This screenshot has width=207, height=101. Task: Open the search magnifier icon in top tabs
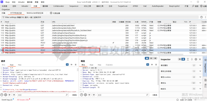pyautogui.click(x=193, y=6)
